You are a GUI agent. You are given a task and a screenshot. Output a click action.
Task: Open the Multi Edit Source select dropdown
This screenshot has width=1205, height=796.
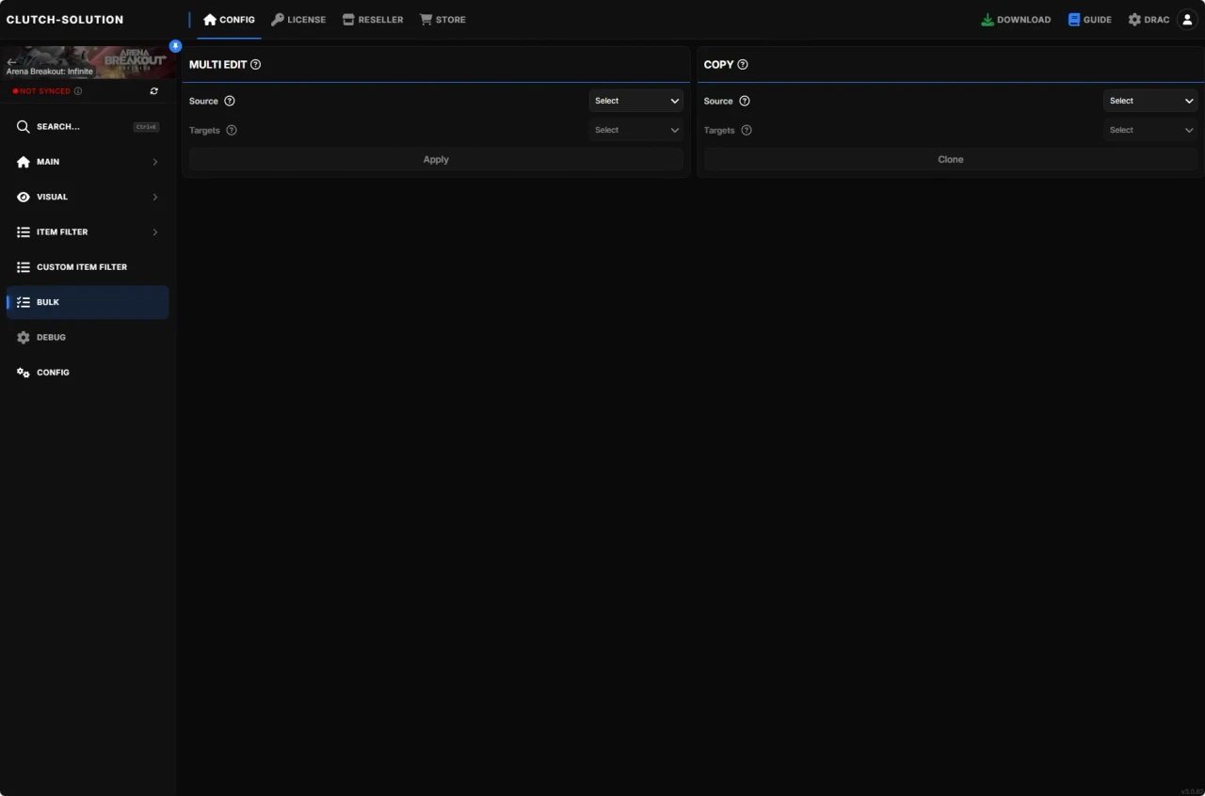point(636,101)
